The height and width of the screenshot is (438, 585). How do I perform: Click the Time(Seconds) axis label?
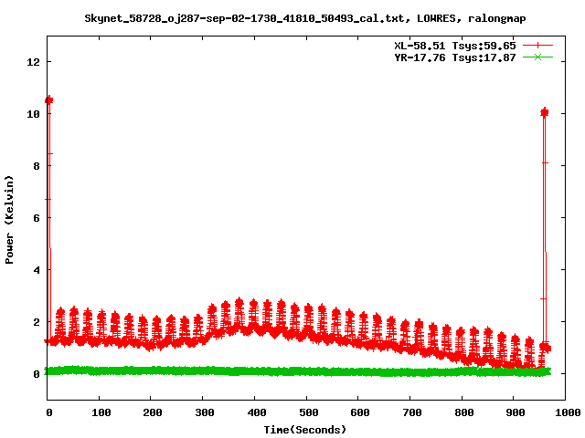pos(304,430)
